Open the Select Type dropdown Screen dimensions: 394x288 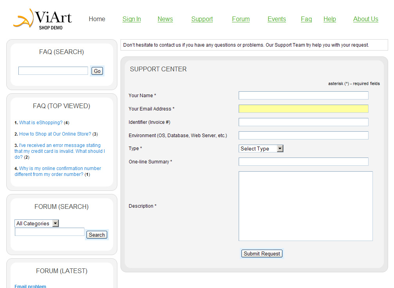pyautogui.click(x=261, y=149)
